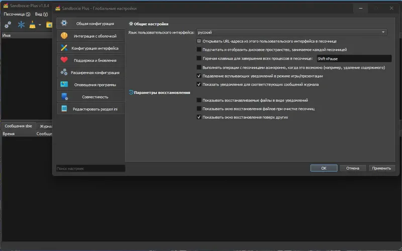Select the Поддержка и обновления heart icon

(64, 60)
